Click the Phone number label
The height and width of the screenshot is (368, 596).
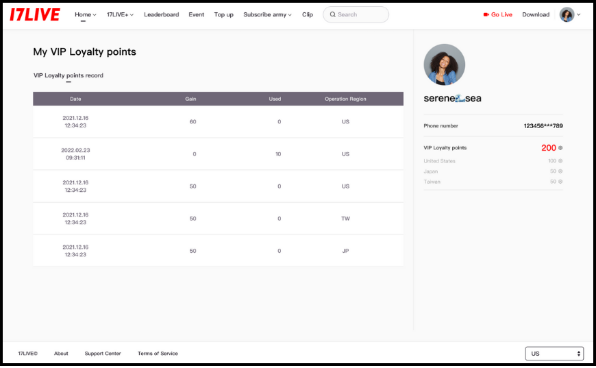[440, 126]
